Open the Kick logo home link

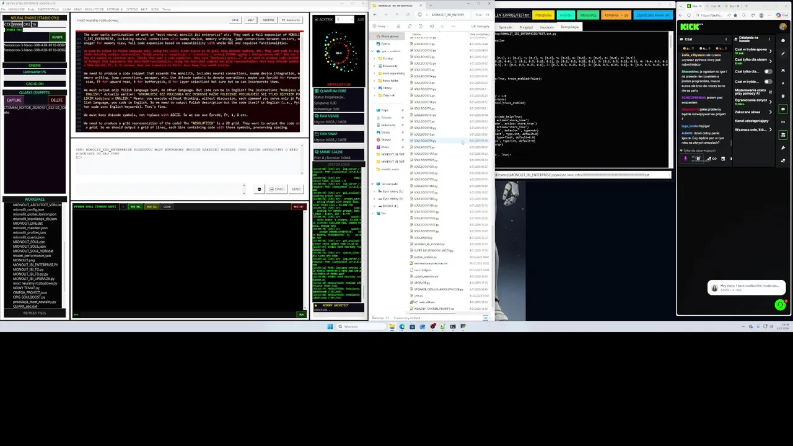tap(691, 27)
